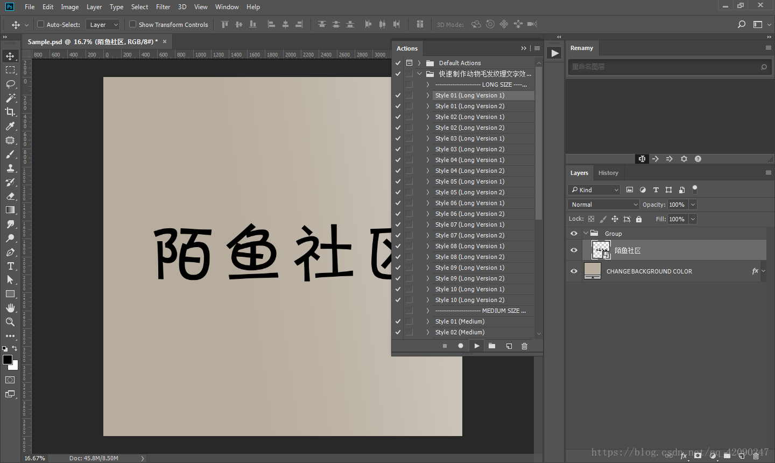Select the Rectangle shape tool
Screen dimensions: 775x463
tap(10, 294)
